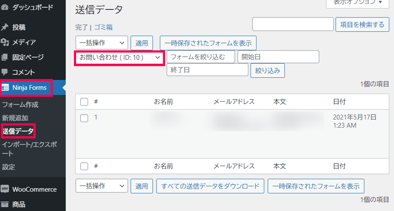394x211 pixels.
Task: Open the ゴミ箱 trash filter link
Action: click(x=103, y=27)
